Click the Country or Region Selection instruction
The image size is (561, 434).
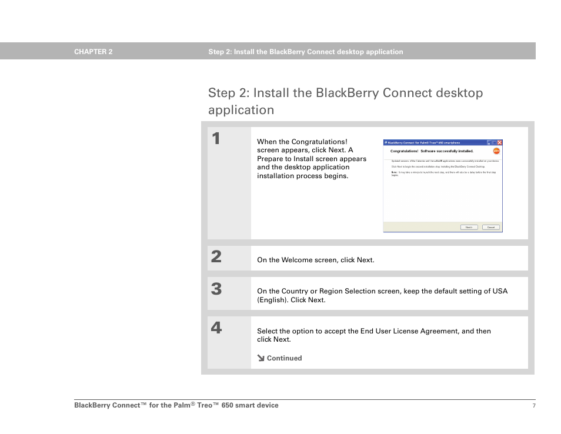[382, 295]
